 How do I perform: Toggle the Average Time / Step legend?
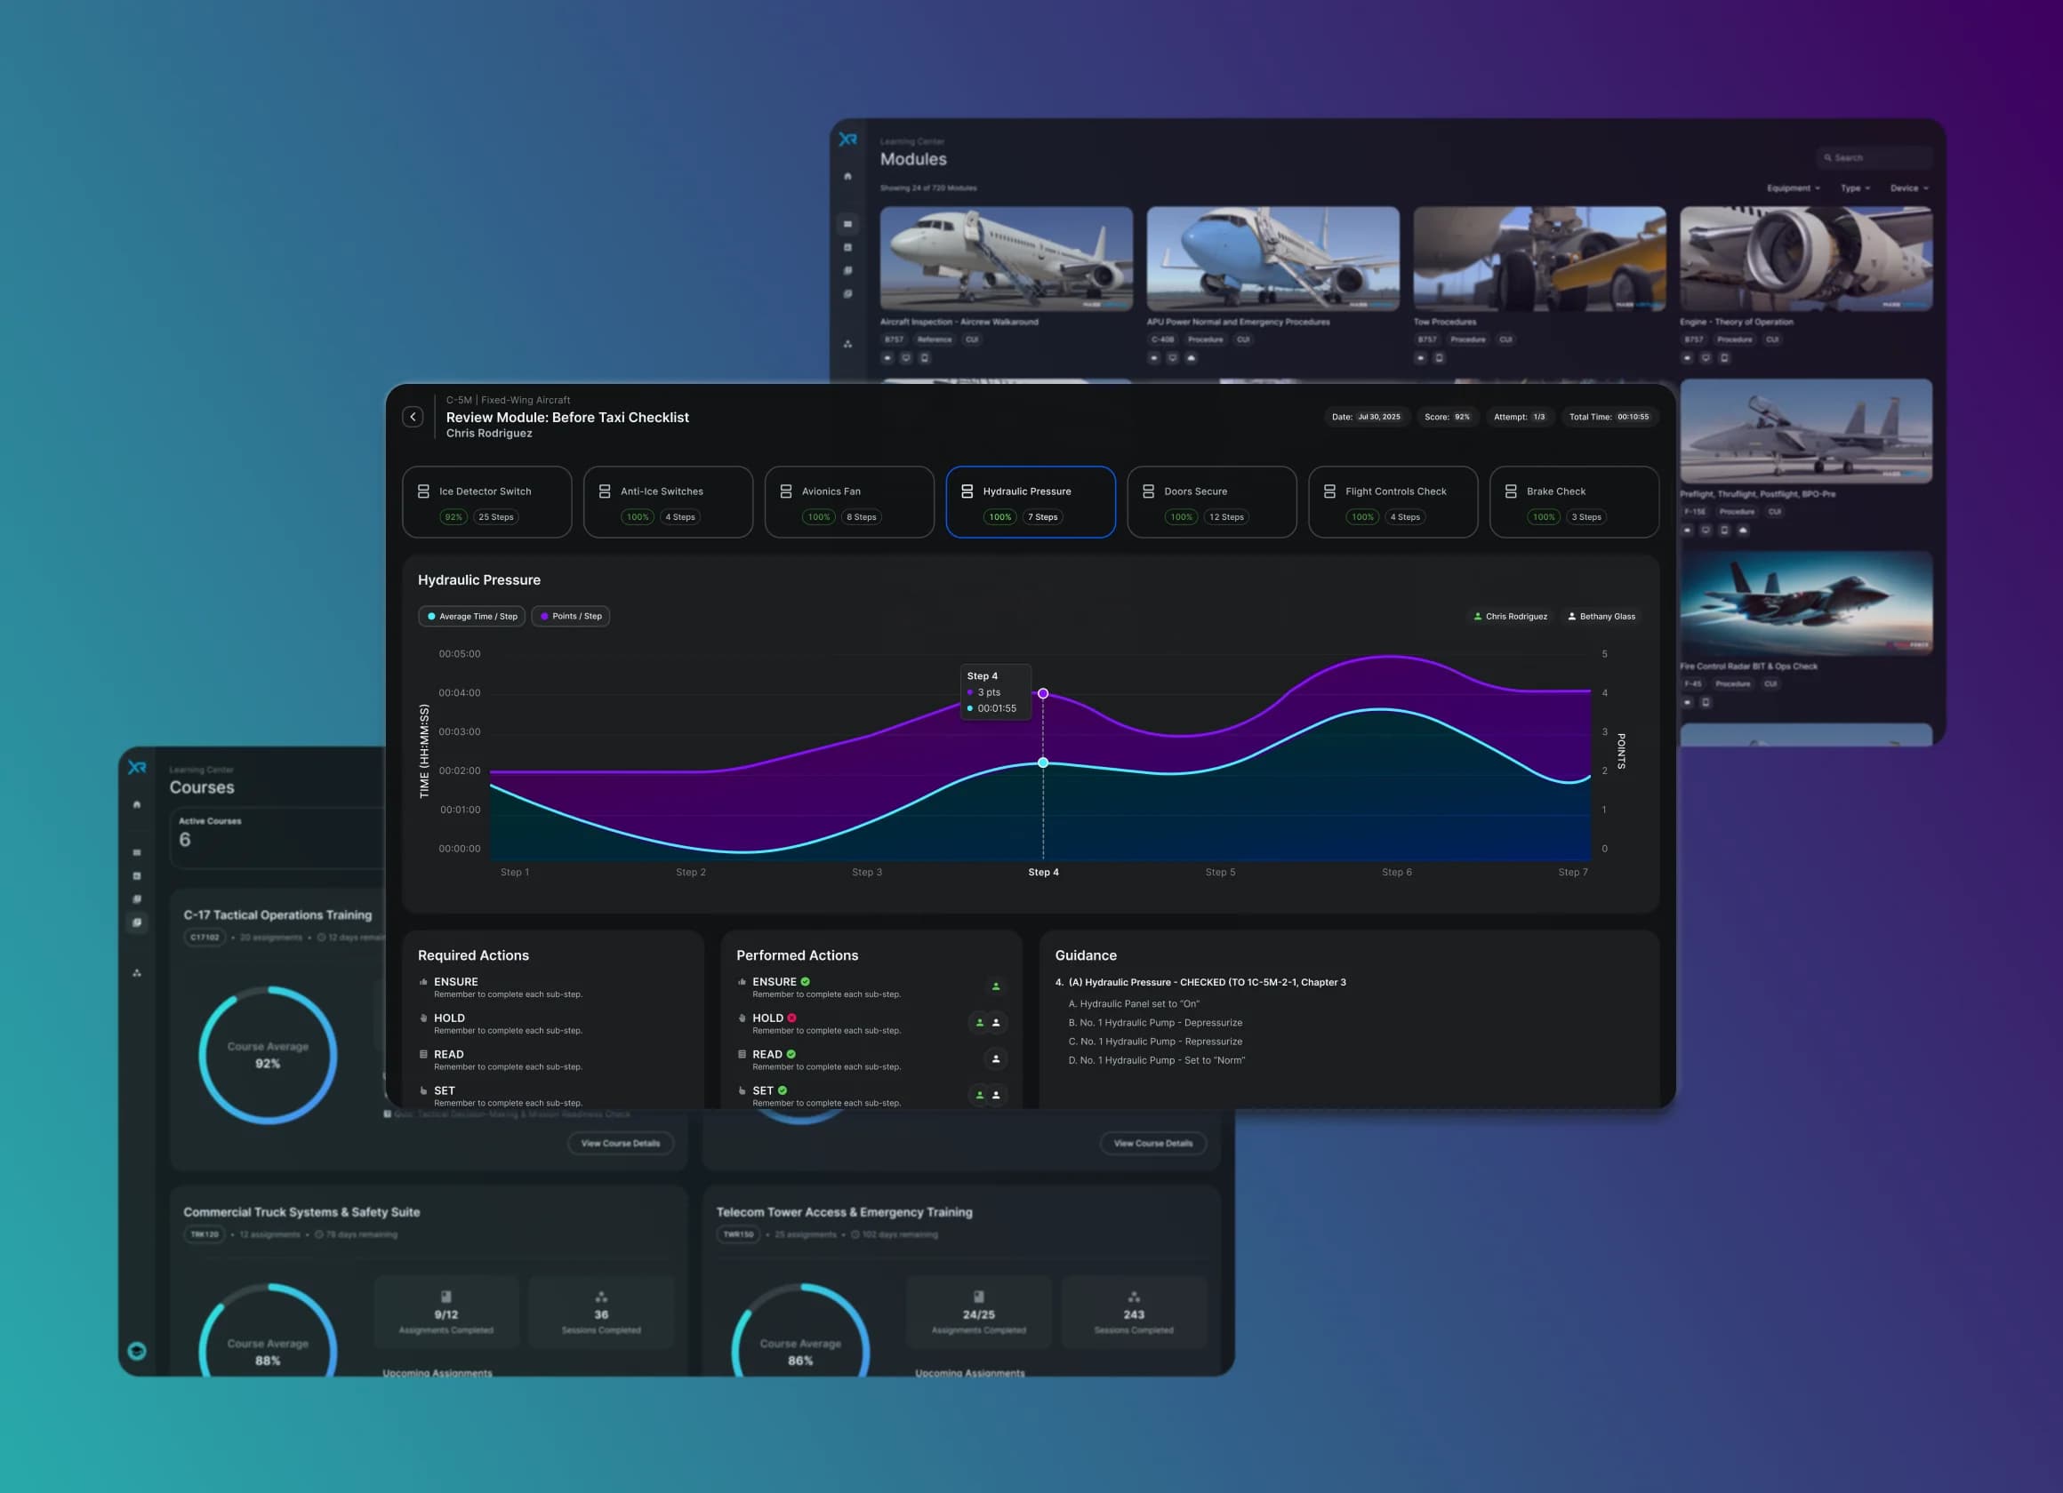[x=471, y=616]
